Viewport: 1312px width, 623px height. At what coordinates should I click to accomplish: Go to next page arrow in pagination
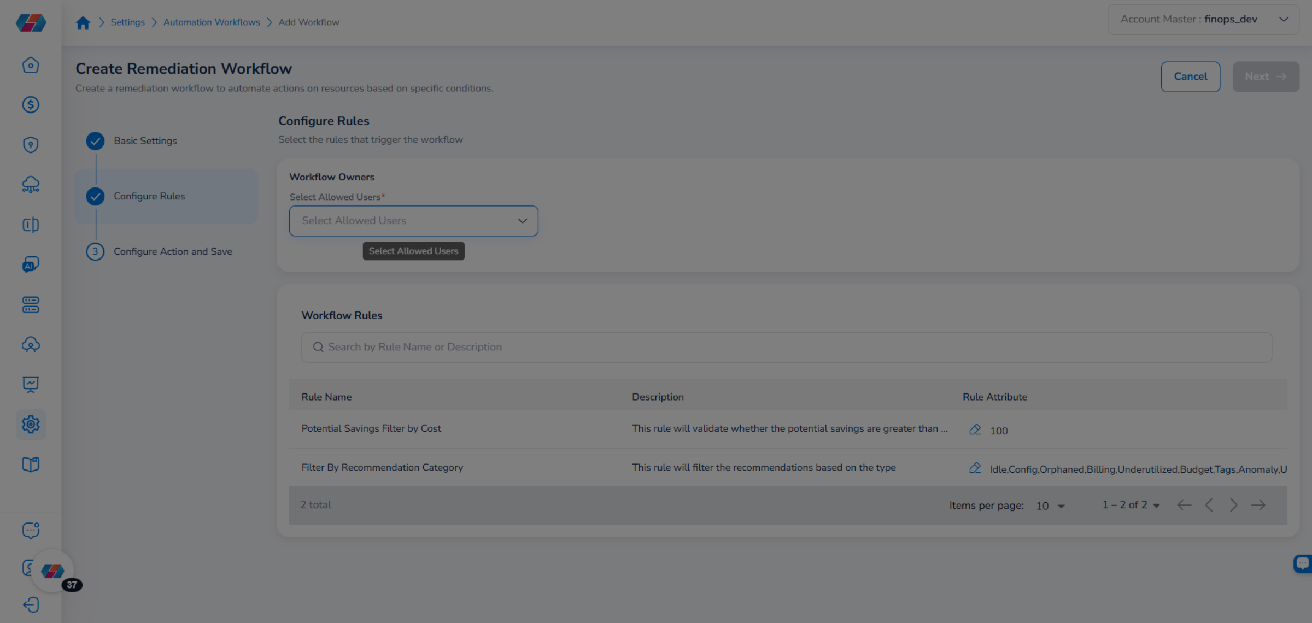pos(1233,506)
